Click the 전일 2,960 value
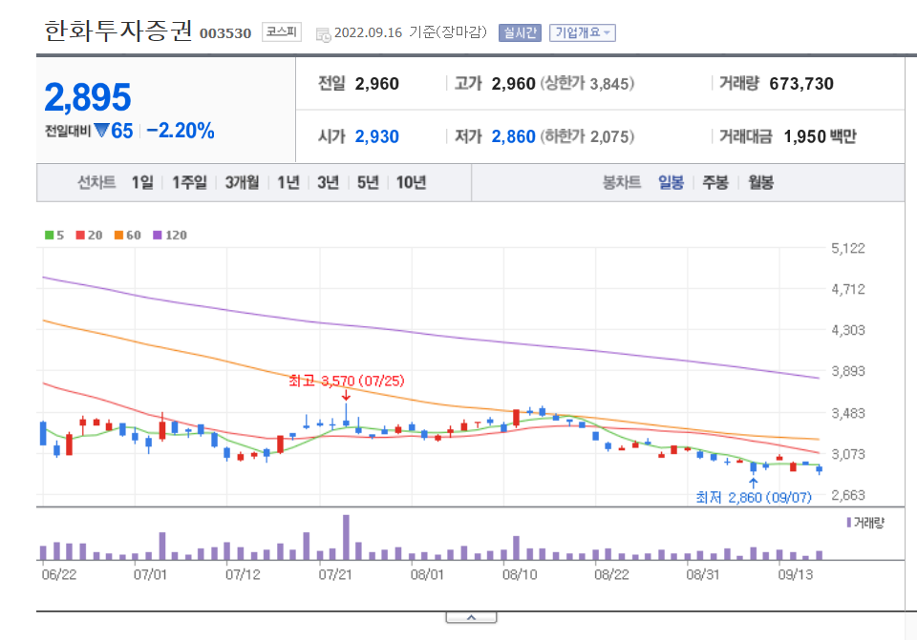917x640 pixels. click(x=376, y=84)
